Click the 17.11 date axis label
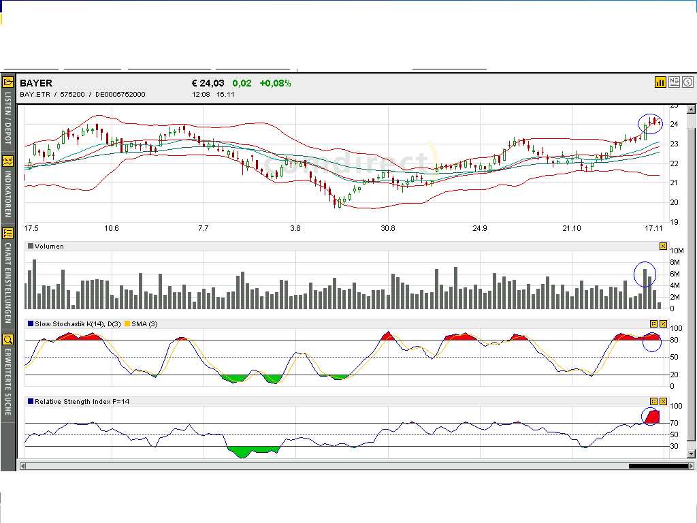Image resolution: width=697 pixels, height=523 pixels. (x=653, y=228)
